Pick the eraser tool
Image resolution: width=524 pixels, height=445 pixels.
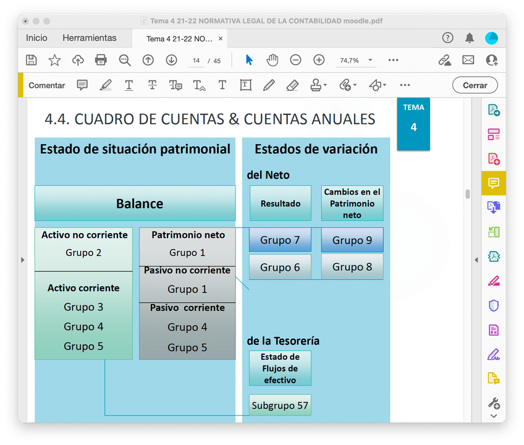point(292,85)
